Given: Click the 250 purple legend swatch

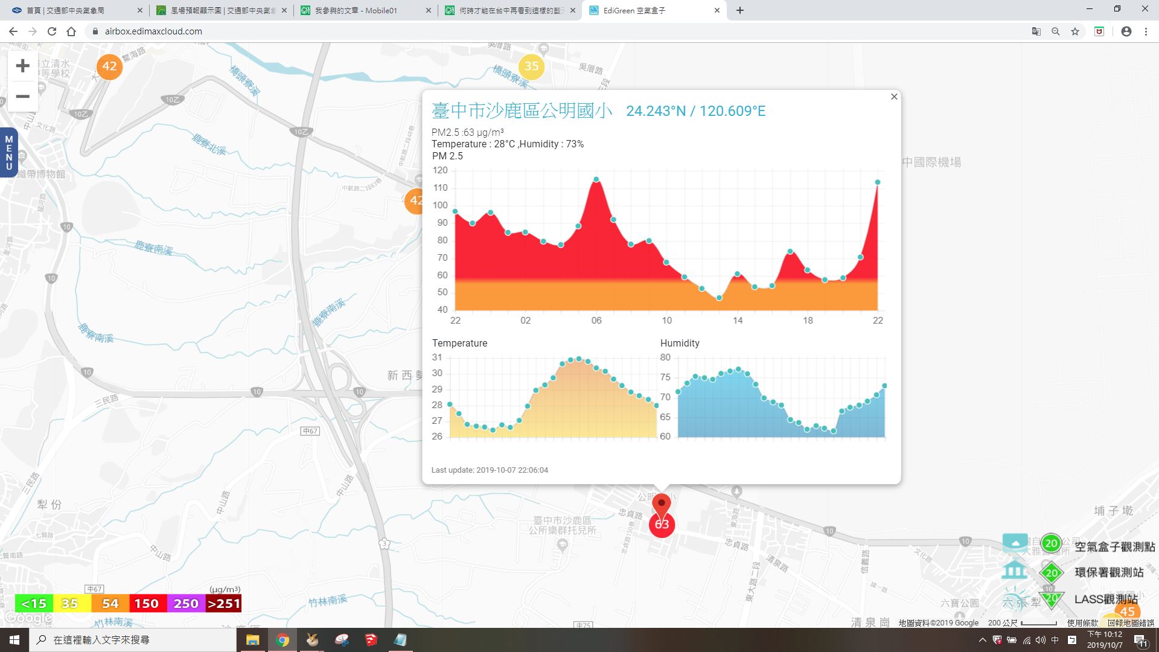Looking at the screenshot, I should click(186, 604).
